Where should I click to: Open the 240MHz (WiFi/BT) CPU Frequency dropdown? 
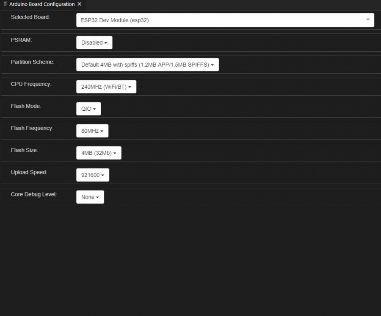pyautogui.click(x=106, y=87)
